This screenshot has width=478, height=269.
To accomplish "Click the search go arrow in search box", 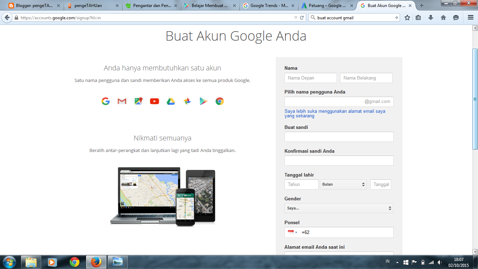I will [396, 18].
